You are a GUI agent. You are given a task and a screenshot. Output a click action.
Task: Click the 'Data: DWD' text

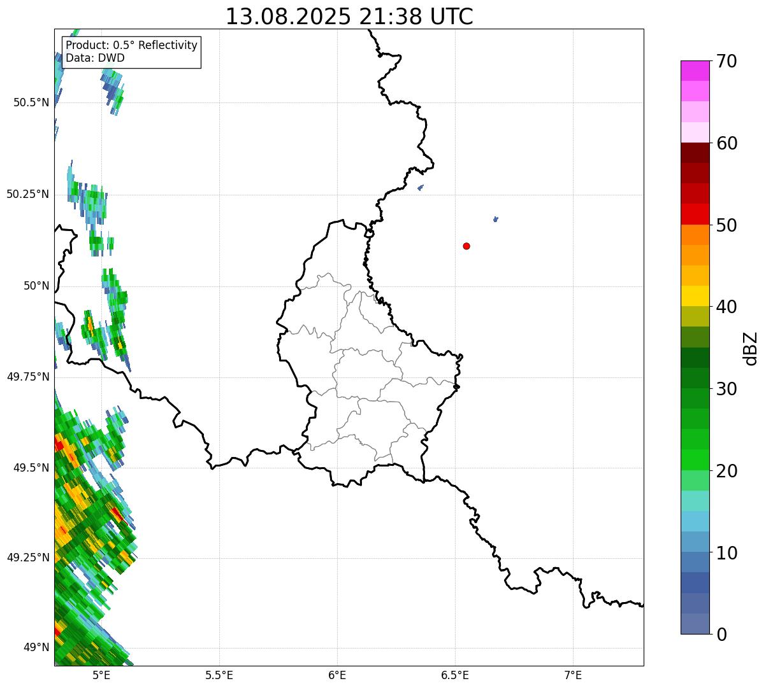pyautogui.click(x=95, y=58)
